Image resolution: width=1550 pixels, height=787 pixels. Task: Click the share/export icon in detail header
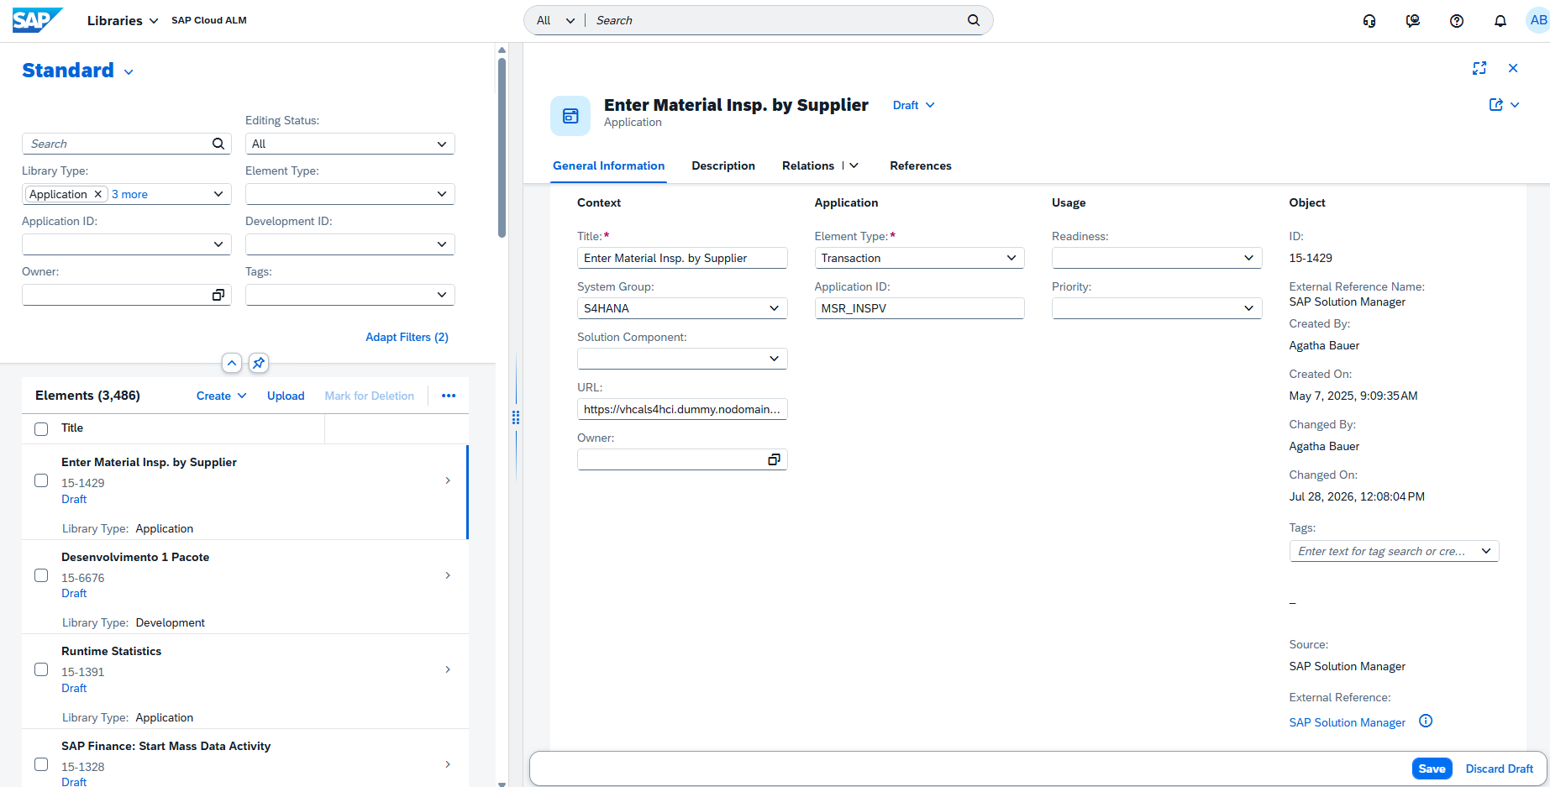tap(1496, 105)
